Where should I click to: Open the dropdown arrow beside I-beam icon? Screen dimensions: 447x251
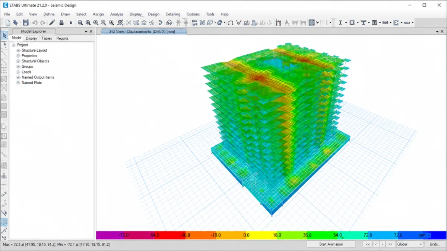point(346,23)
